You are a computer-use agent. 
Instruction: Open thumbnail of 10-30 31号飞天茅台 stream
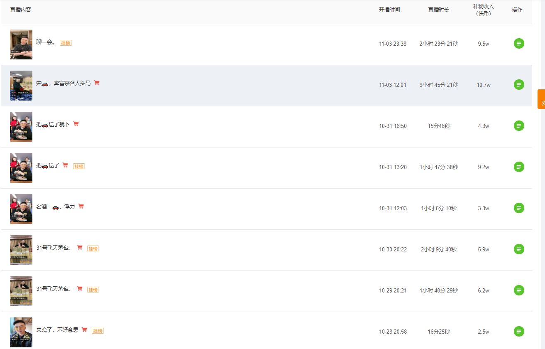click(x=21, y=250)
